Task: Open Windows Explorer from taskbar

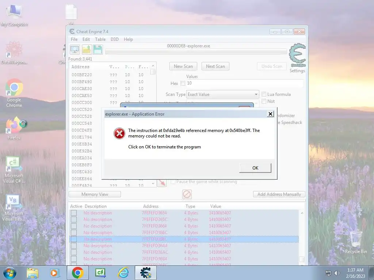Action: 33,273
